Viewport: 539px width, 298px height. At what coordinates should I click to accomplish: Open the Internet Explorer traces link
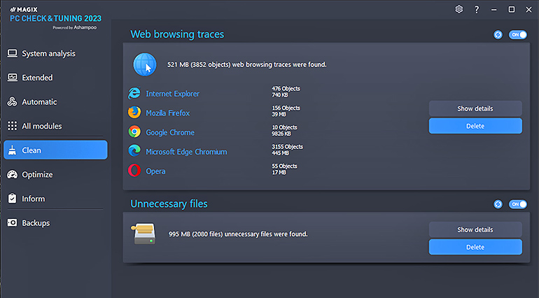point(173,94)
